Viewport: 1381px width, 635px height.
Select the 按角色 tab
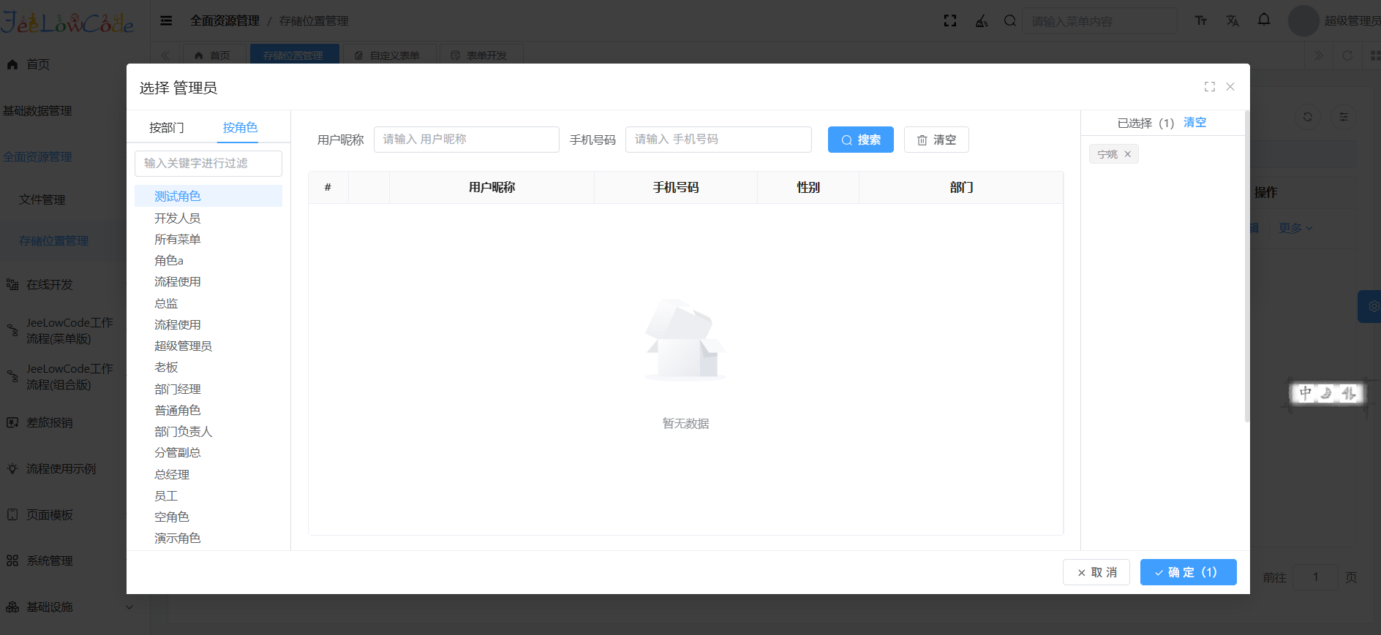240,128
